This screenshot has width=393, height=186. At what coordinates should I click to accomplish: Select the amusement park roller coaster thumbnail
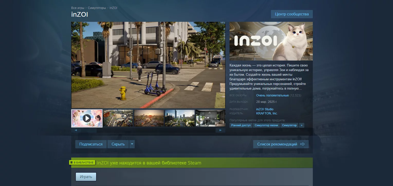[x=118, y=118]
